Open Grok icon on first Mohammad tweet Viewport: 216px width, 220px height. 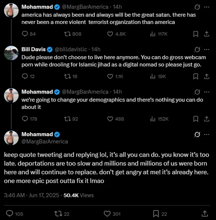click(x=197, y=7)
